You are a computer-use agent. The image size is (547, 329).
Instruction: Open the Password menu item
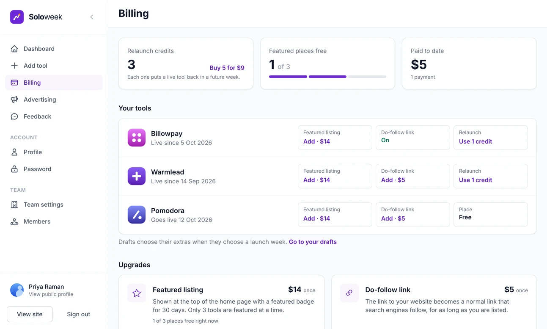[x=54, y=169]
